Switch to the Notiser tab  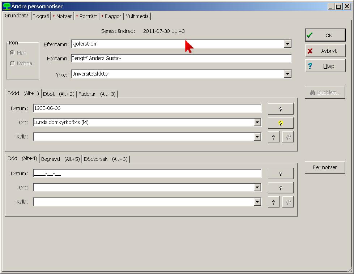click(x=63, y=16)
